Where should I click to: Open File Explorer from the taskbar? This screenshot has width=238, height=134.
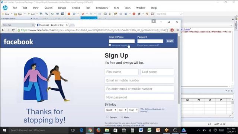pyautogui.click(x=107, y=130)
